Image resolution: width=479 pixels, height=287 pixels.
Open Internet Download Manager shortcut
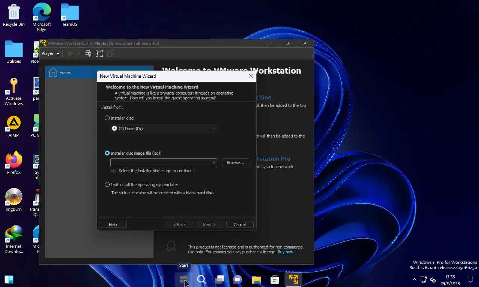click(x=14, y=240)
